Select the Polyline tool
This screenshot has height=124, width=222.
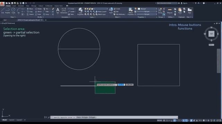click(8, 11)
